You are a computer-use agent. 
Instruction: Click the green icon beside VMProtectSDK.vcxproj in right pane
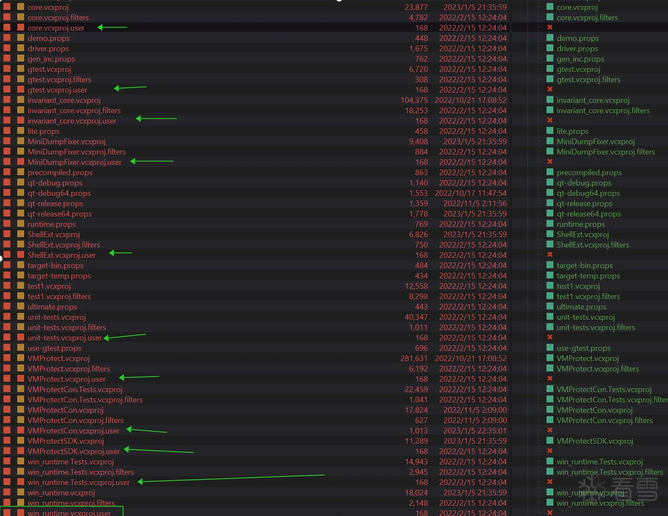pos(550,441)
